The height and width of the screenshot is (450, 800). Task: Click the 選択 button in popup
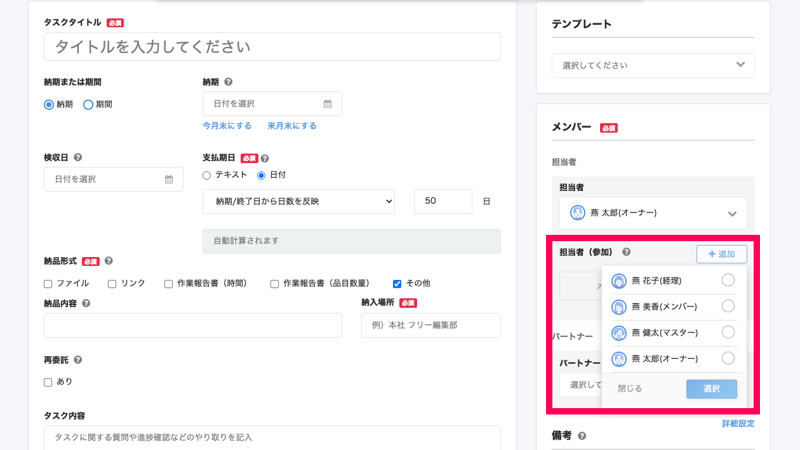pyautogui.click(x=712, y=388)
